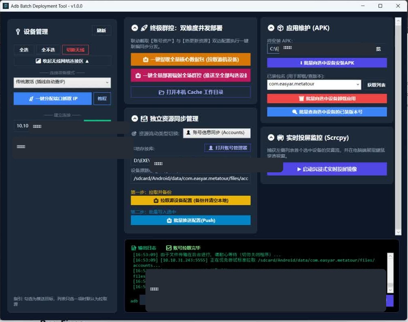Click the log output scrollbar up arrow
The width and height of the screenshot is (408, 322).
390,256
